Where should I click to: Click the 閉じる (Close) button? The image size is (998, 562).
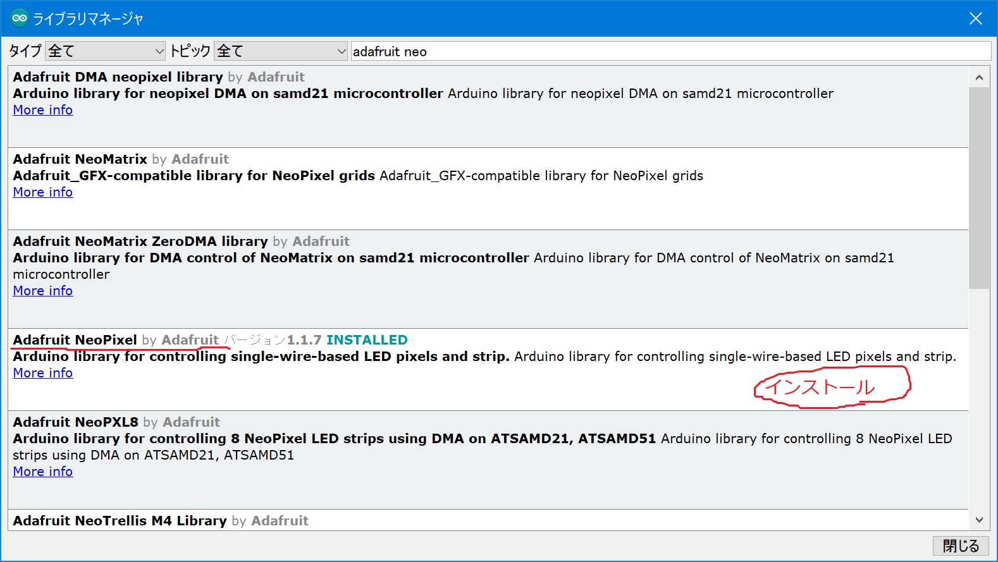pos(961,546)
